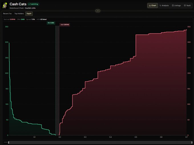Click the red 350 right axis label

coord(189,27)
